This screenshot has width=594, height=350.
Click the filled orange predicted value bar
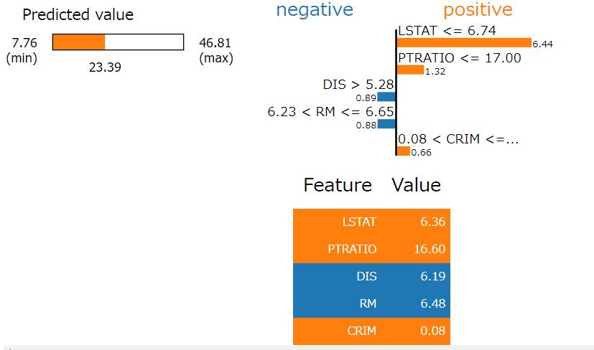(79, 42)
